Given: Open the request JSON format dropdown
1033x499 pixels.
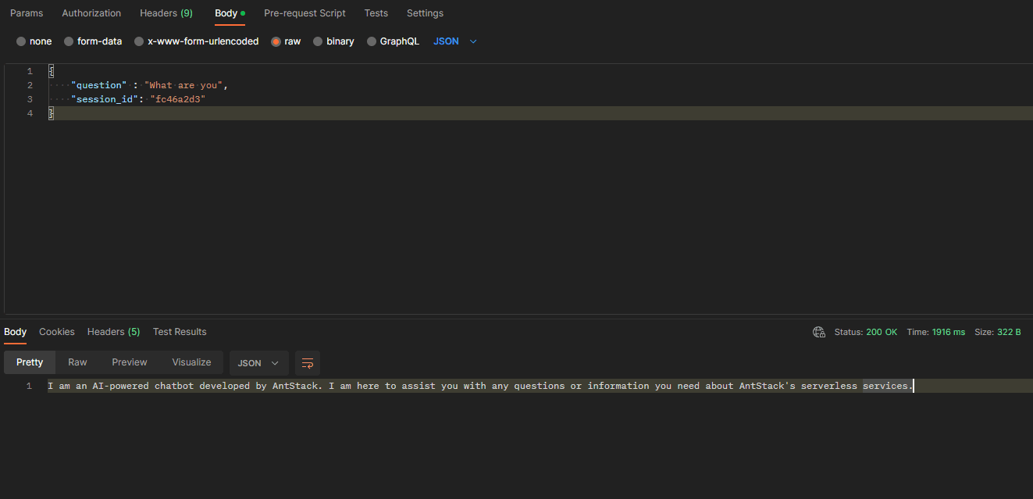Looking at the screenshot, I should (x=455, y=41).
